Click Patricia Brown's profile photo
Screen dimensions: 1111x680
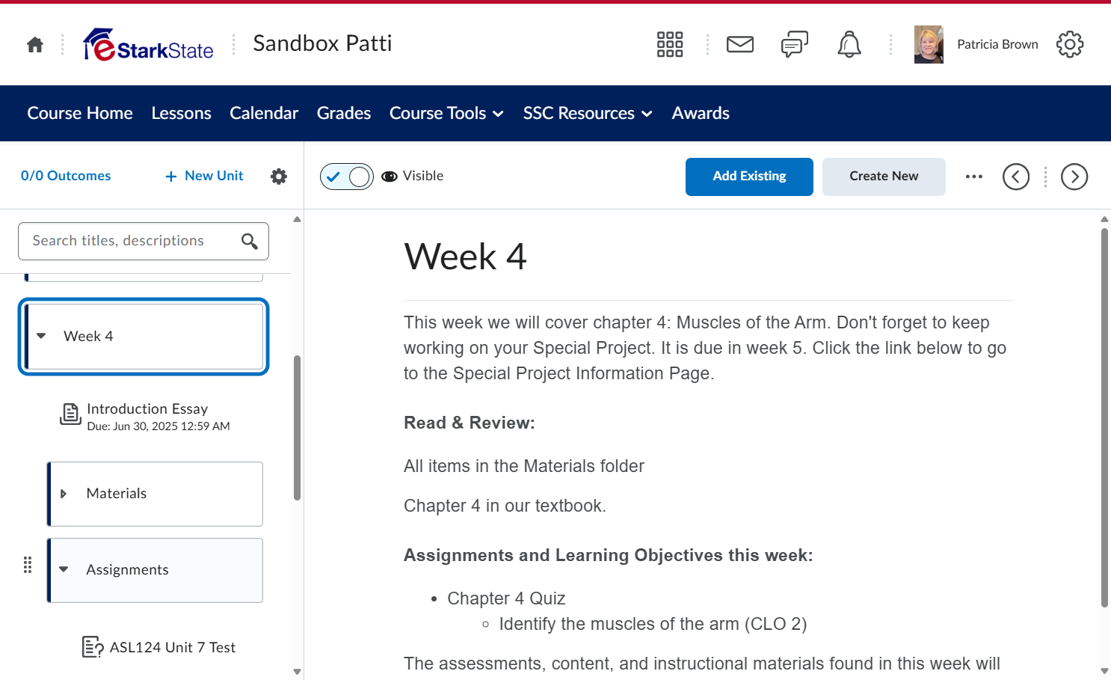[929, 45]
